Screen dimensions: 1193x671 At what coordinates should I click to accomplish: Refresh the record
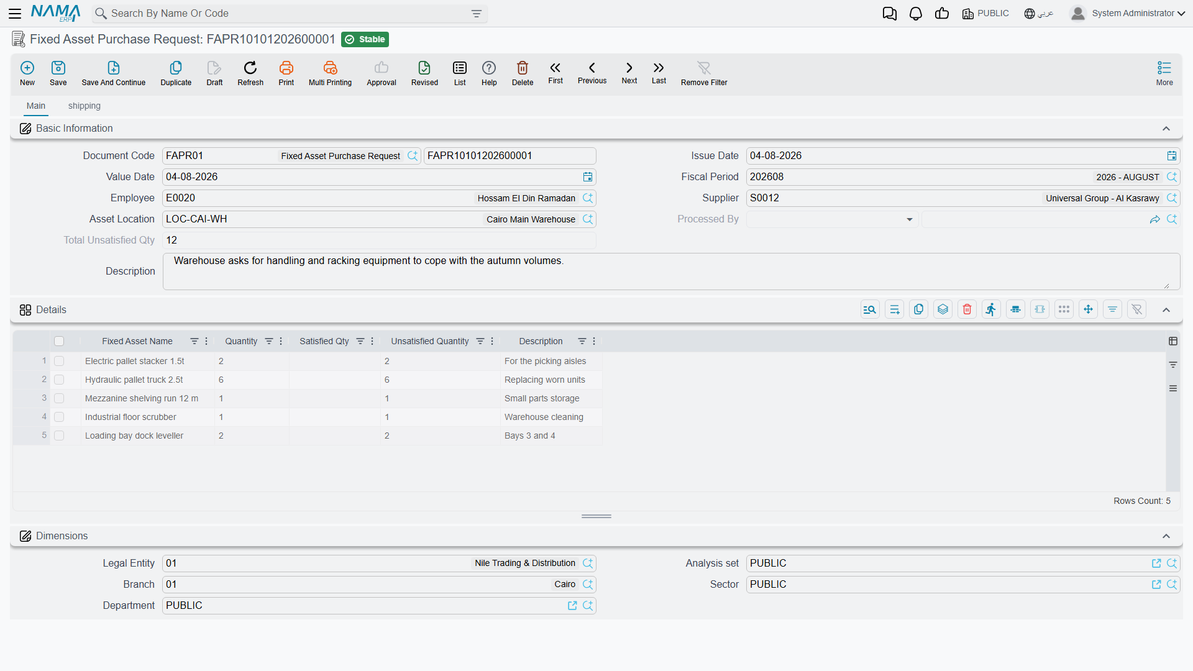(x=250, y=73)
